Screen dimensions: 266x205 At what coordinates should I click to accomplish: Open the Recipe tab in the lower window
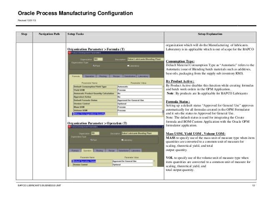coord(111,151)
